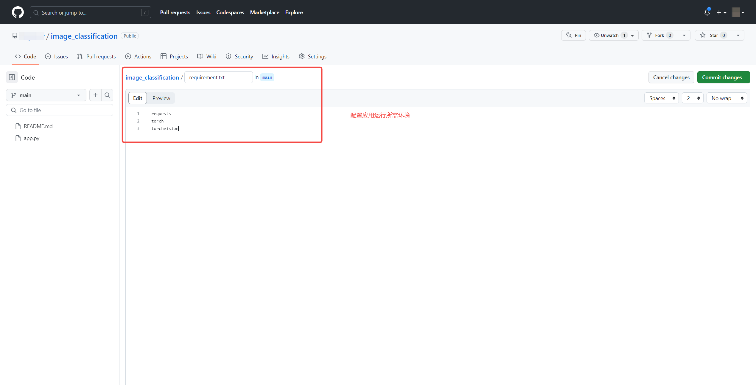Collapse the file tree side panel icon
The width and height of the screenshot is (756, 385).
click(x=12, y=77)
